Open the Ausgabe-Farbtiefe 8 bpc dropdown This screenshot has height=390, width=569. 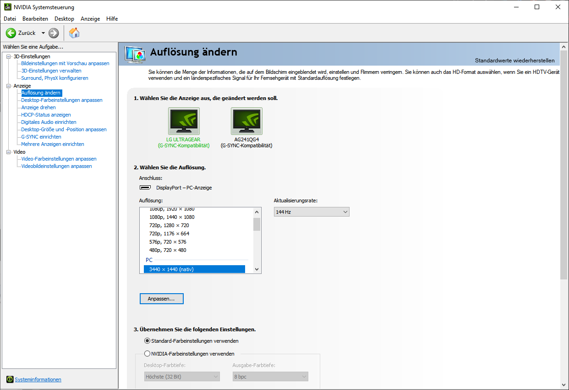point(270,377)
